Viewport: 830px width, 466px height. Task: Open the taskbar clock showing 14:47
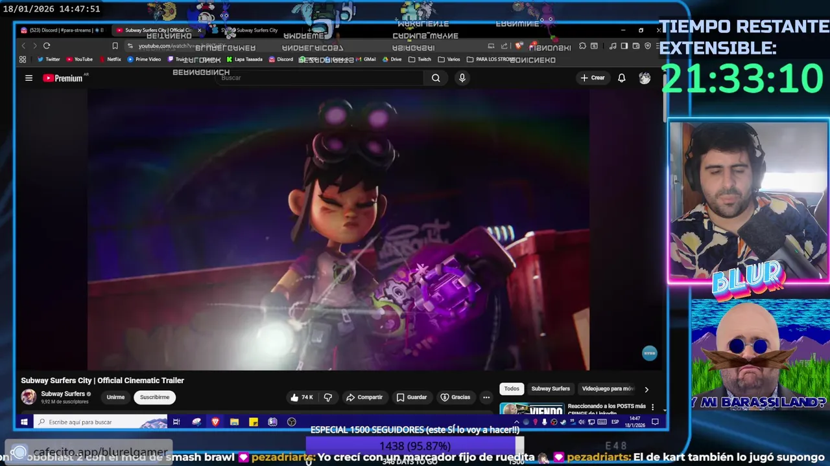(635, 422)
